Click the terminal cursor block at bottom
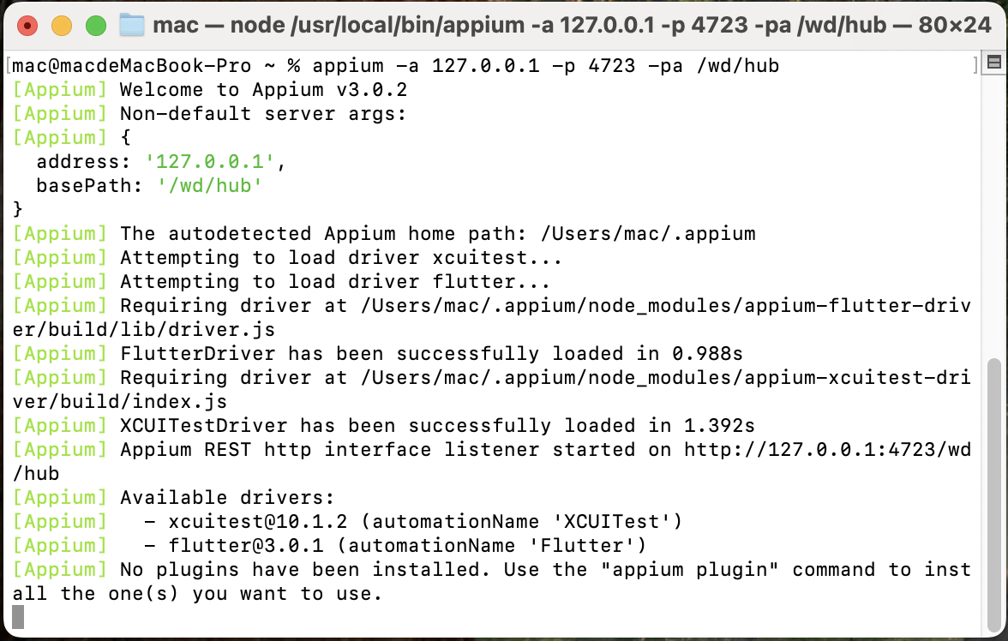 [18, 617]
